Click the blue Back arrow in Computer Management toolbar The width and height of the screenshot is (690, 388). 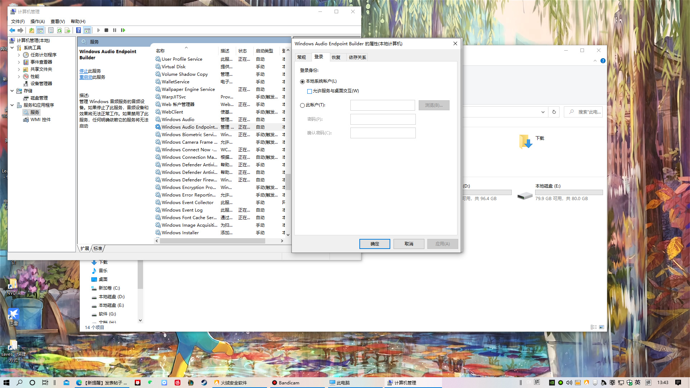[x=12, y=30]
